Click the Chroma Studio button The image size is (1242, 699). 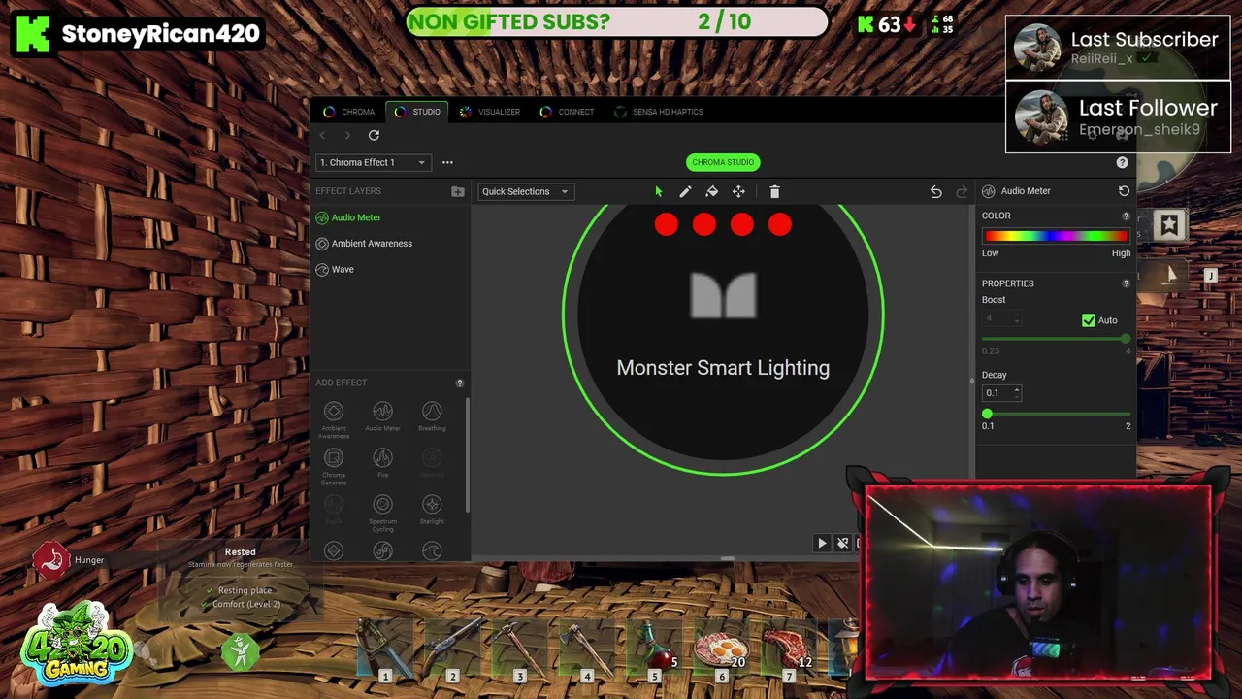(x=723, y=162)
